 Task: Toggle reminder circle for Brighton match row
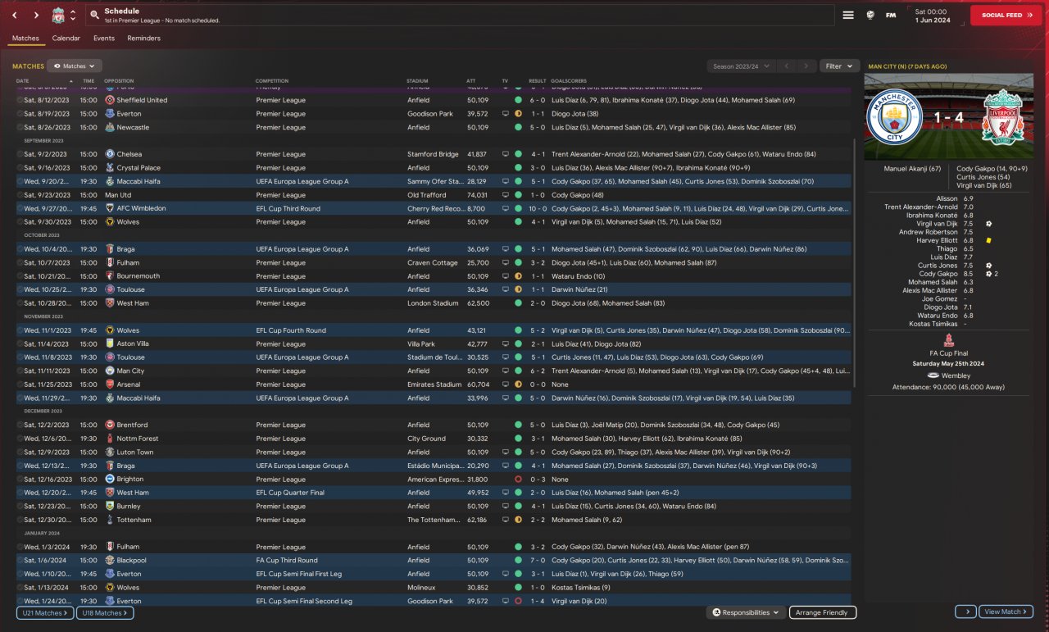click(x=20, y=480)
